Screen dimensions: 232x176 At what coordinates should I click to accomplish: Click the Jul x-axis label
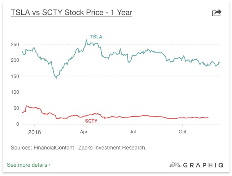(133, 132)
